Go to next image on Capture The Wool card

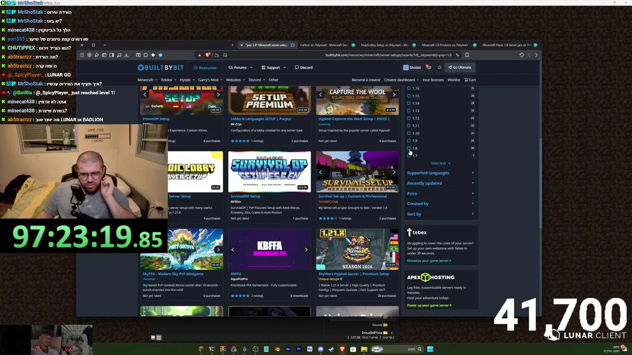394,95
